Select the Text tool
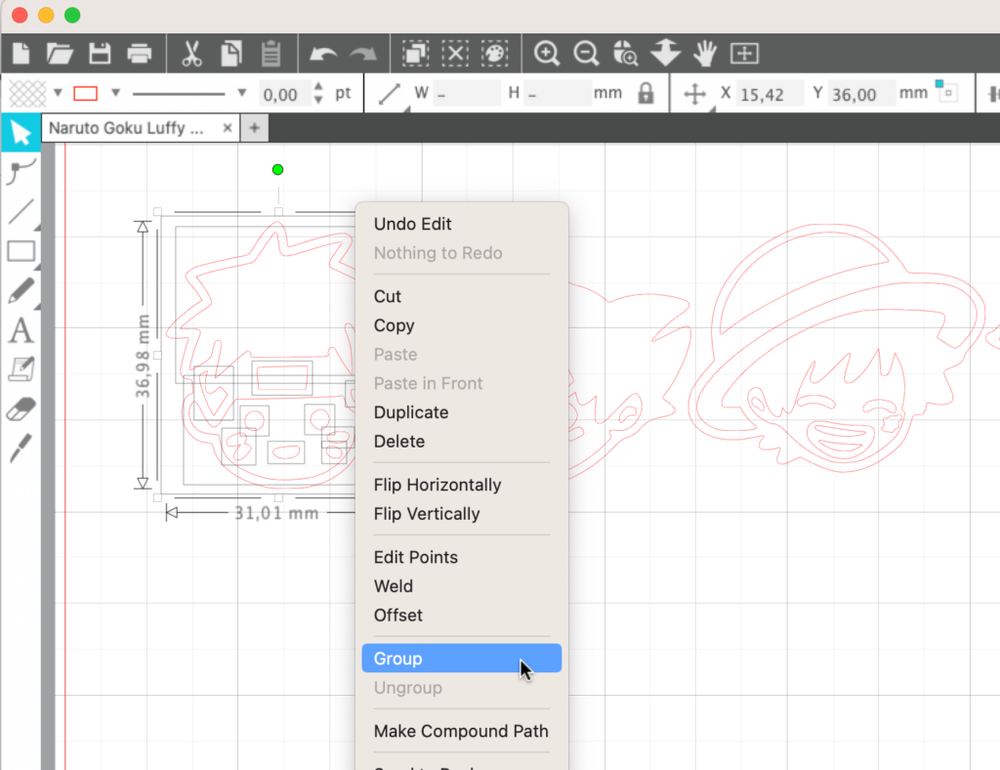The image size is (1000, 770). 21,331
